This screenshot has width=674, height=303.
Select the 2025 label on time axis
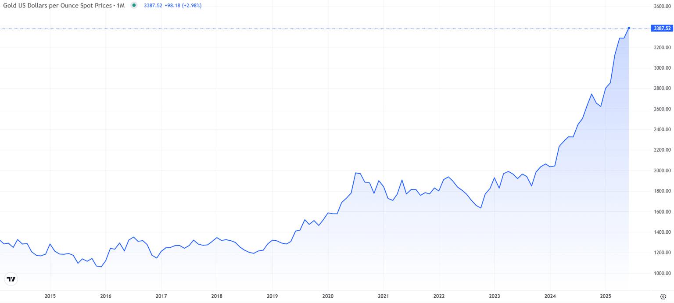pyautogui.click(x=606, y=296)
